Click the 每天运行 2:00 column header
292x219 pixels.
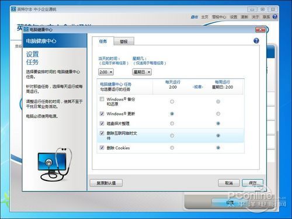pyautogui.click(x=173, y=85)
